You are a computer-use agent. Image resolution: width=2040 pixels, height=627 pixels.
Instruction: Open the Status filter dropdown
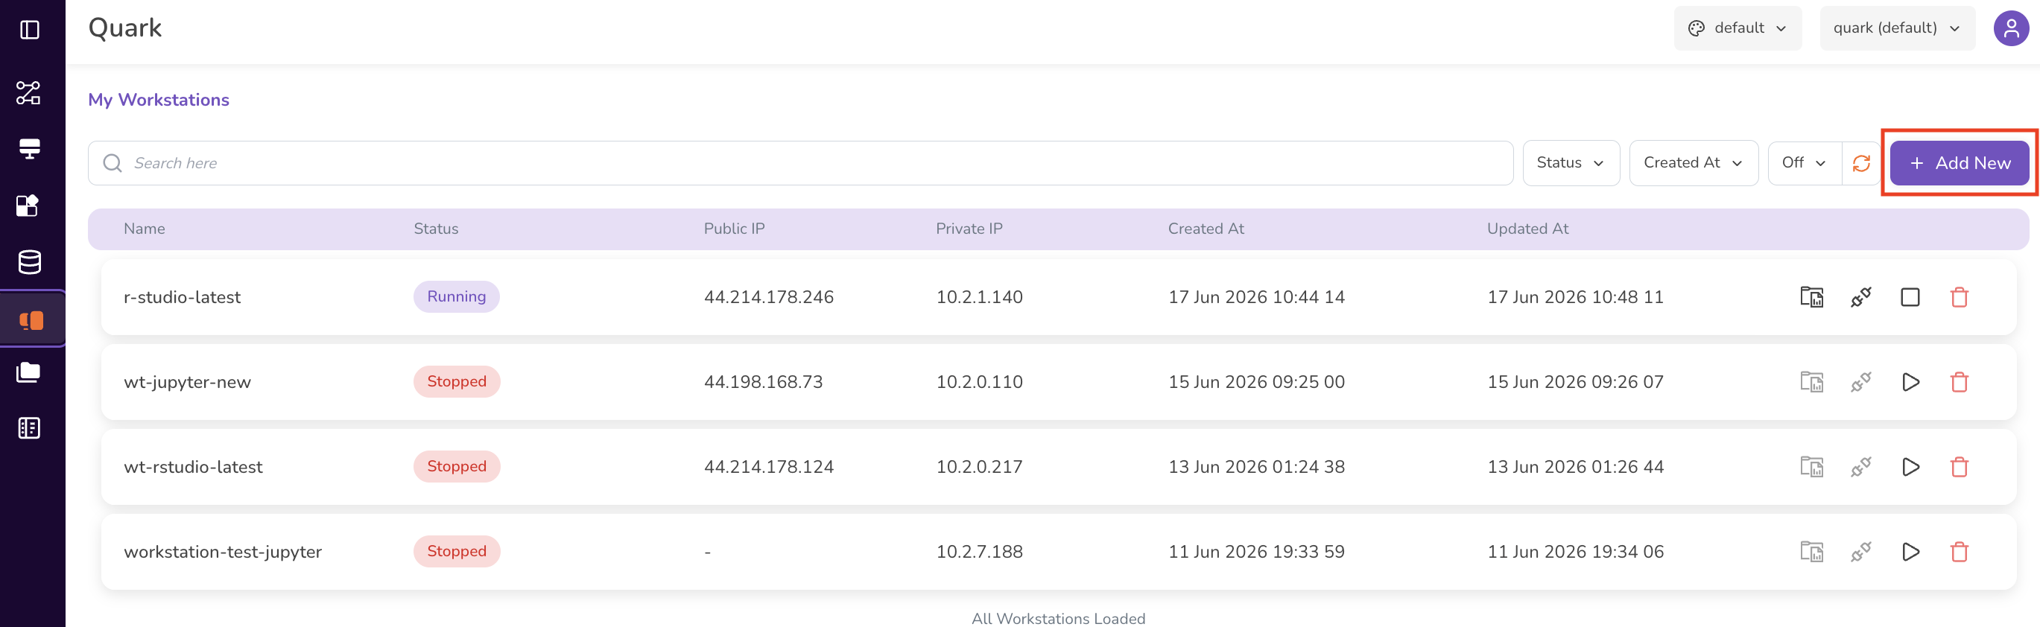tap(1571, 163)
